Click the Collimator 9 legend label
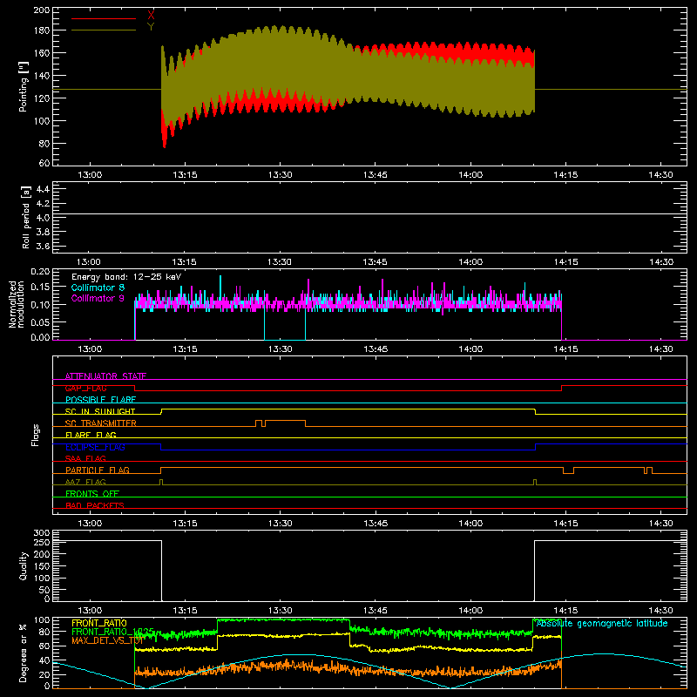697x697 pixels. click(x=98, y=298)
